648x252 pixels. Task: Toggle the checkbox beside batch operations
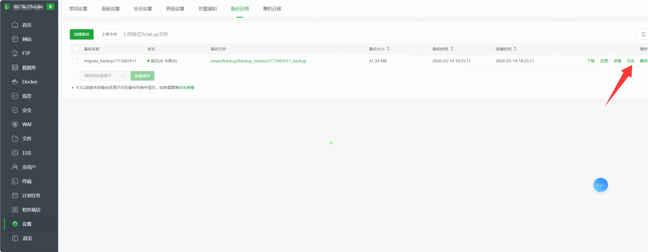(x=75, y=76)
